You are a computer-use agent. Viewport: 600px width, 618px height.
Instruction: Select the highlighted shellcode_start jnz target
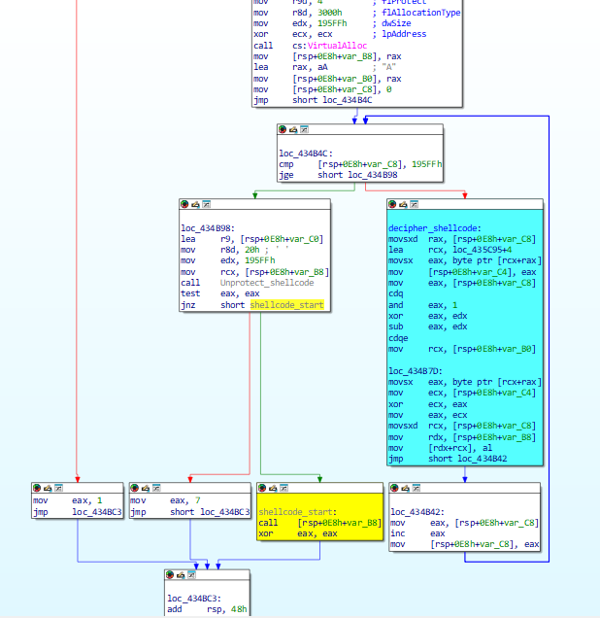pyautogui.click(x=286, y=305)
